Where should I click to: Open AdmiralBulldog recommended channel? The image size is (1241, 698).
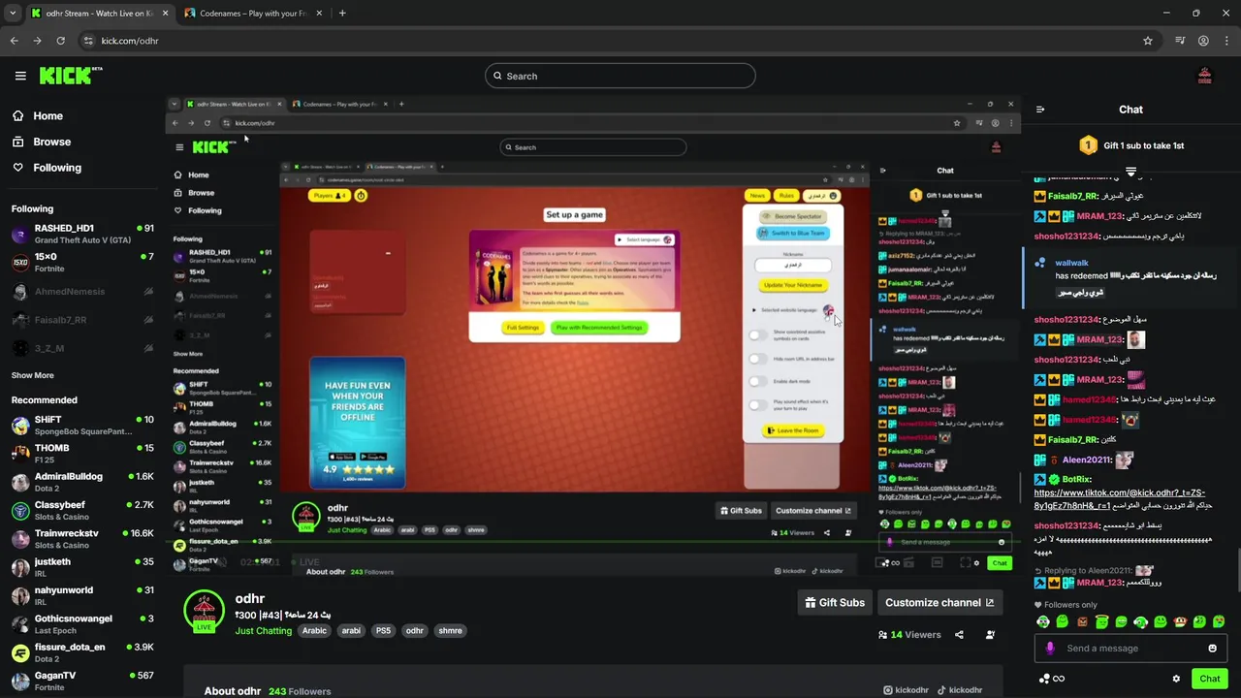[x=82, y=482]
